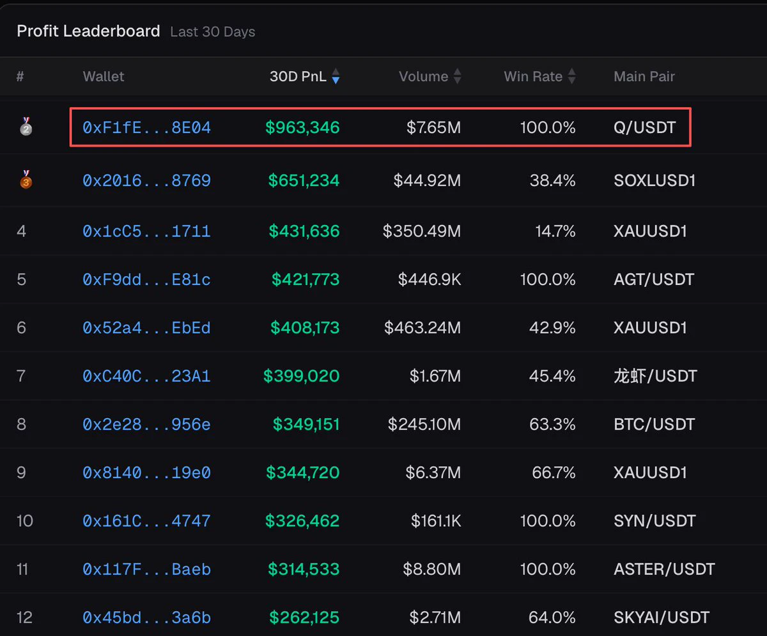The image size is (767, 636).
Task: Click the 龙虾/USDT main pair
Action: click(x=655, y=376)
